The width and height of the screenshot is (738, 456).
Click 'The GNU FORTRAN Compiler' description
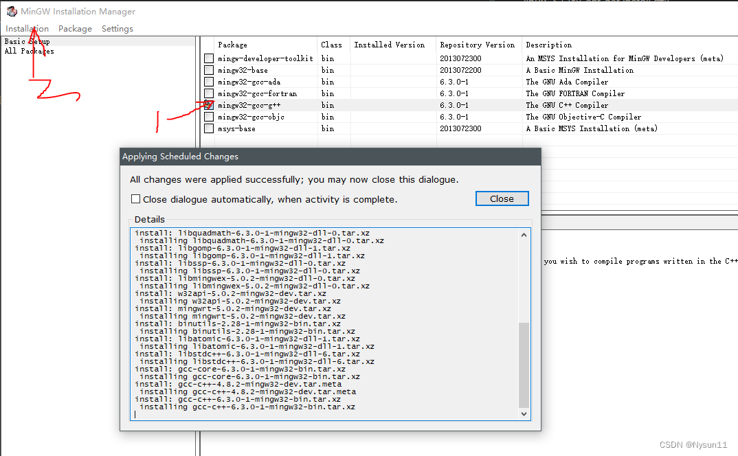click(575, 93)
